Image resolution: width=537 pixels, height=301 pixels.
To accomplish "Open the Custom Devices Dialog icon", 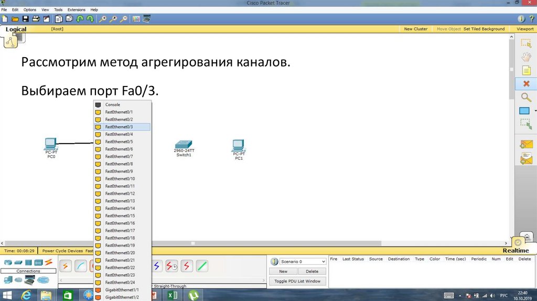I will pyautogui.click(x=147, y=19).
